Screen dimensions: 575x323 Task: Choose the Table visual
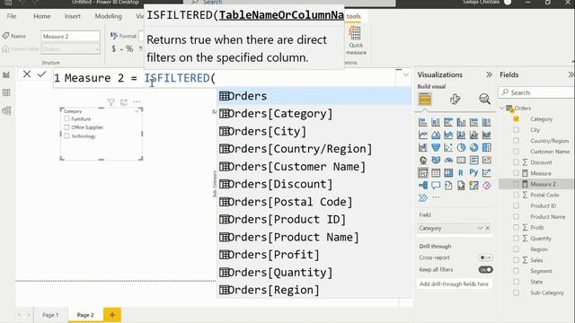coord(436,173)
